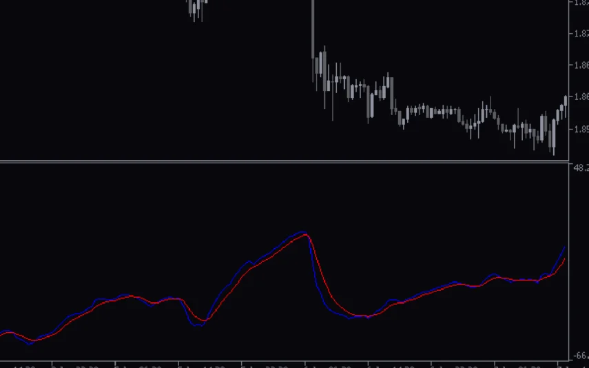Click the first candlestick right after the price gap
This screenshot has height=368, width=589.
316,65
